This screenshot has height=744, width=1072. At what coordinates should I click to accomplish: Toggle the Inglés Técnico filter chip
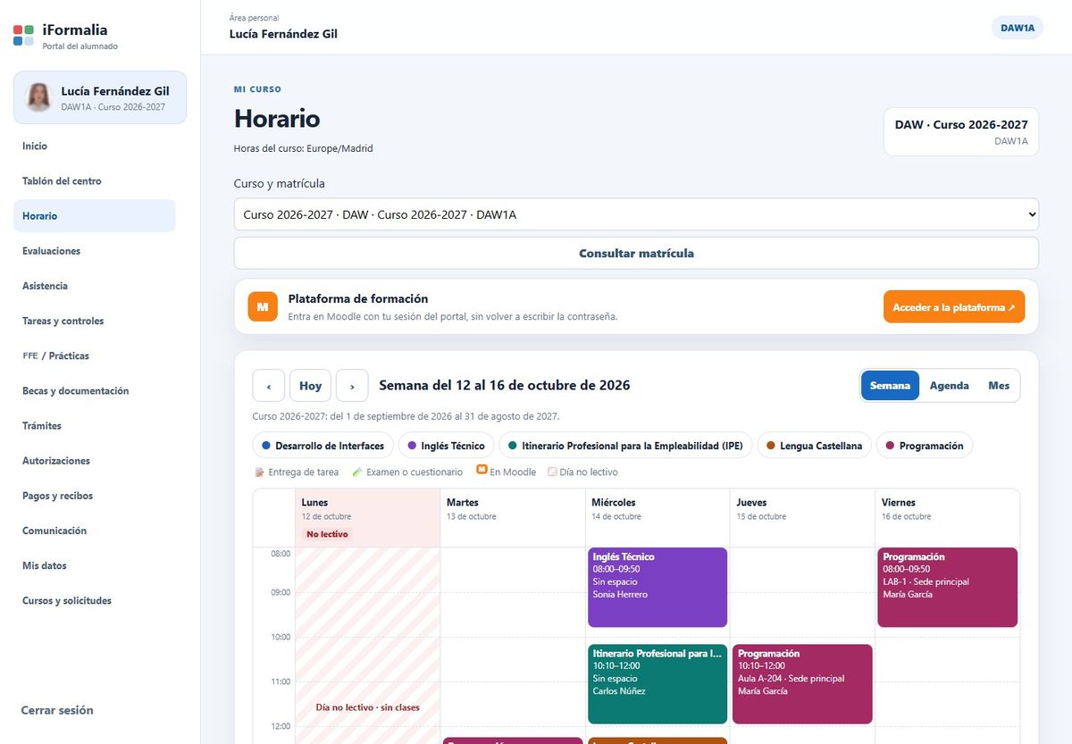(x=447, y=446)
